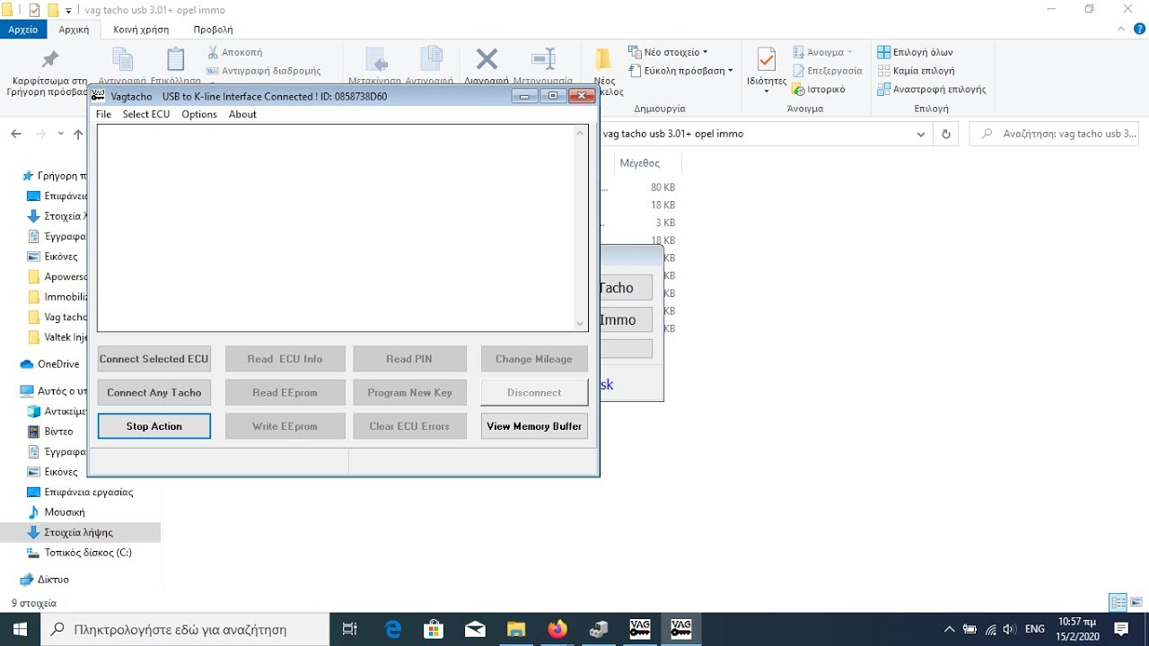Click the Explorer back navigation arrow
1149x646 pixels.
(16, 134)
